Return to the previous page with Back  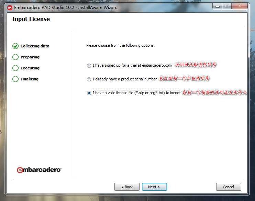pyautogui.click(x=127, y=187)
